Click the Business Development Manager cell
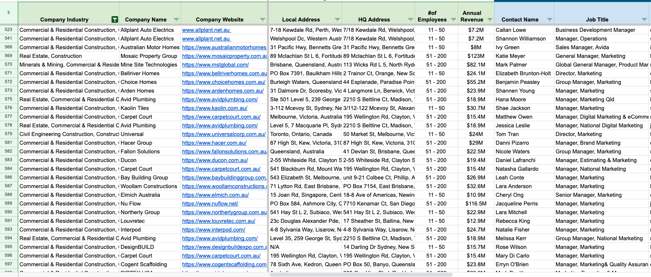This screenshot has height=277, width=651. (602, 30)
